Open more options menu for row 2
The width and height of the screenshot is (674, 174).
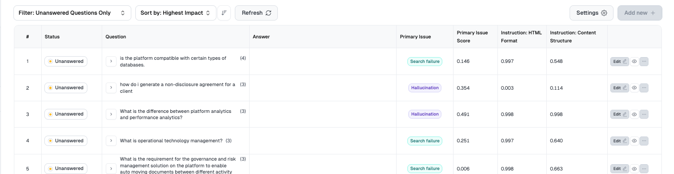(x=644, y=88)
